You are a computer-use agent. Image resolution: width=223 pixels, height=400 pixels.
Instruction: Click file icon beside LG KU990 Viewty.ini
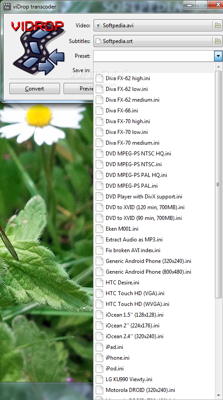[x=99, y=379]
